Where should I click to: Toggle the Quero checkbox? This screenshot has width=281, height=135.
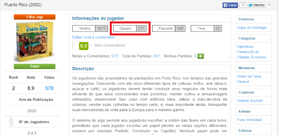[x=117, y=28]
